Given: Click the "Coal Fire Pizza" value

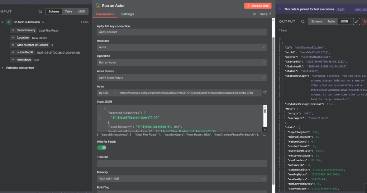Looking at the screenshot, I should (x=48, y=31).
